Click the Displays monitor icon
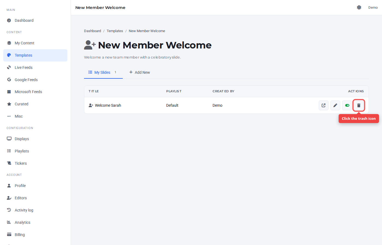 click(x=9, y=139)
